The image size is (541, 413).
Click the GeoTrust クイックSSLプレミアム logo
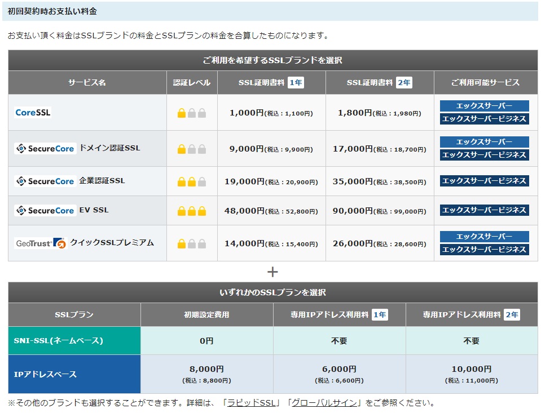point(41,243)
